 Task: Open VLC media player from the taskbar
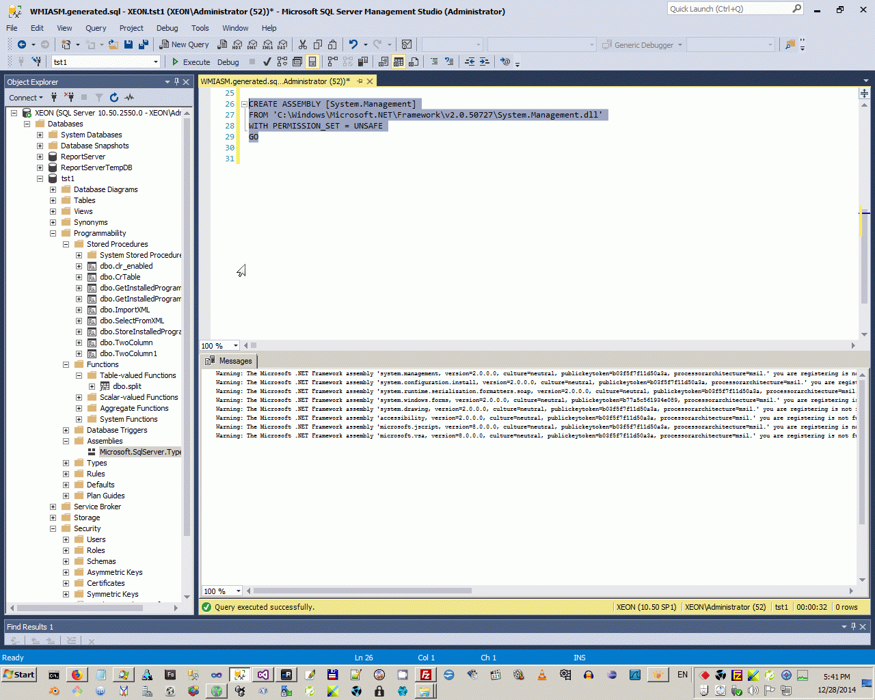point(541,675)
